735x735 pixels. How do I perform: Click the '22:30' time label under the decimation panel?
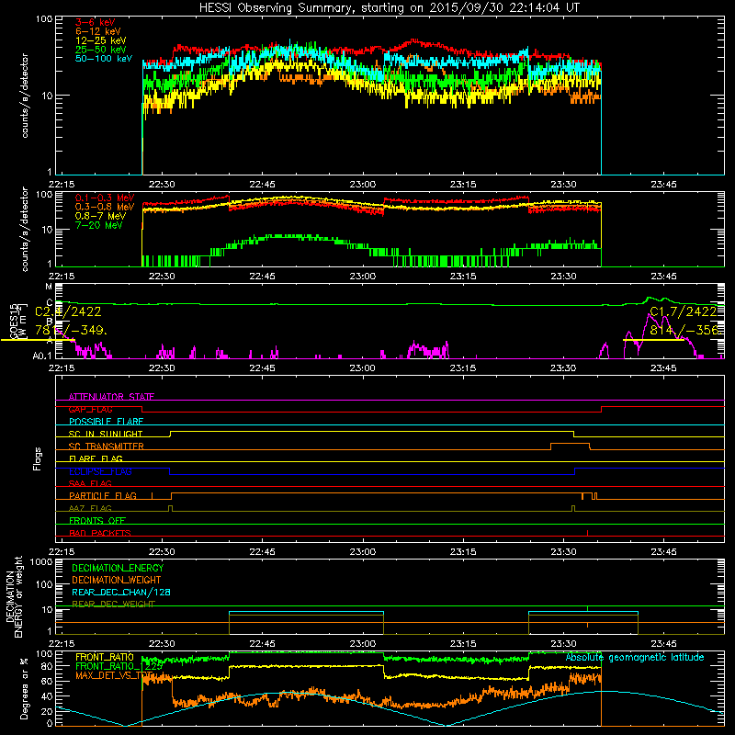pos(162,644)
